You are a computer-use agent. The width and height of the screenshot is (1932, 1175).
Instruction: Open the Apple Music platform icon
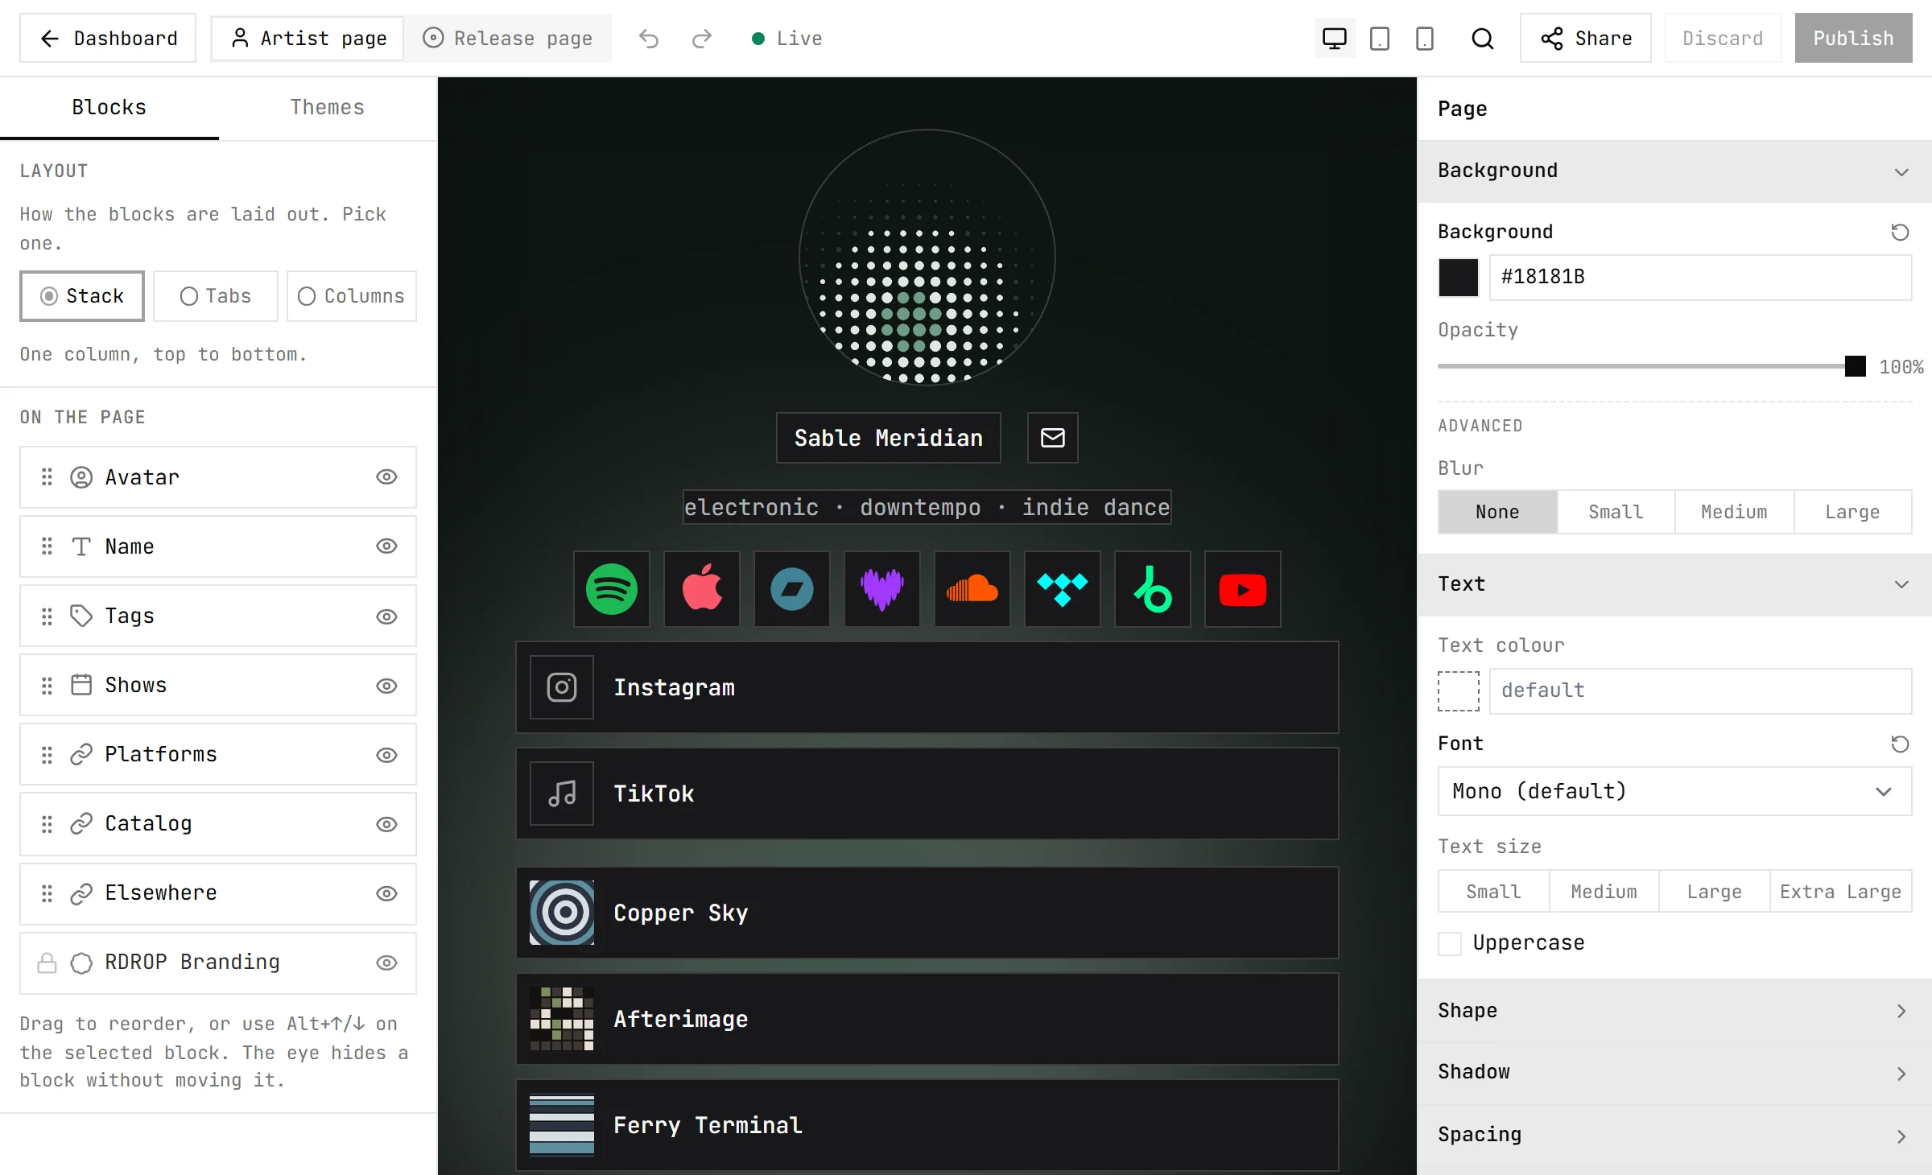pyautogui.click(x=702, y=589)
